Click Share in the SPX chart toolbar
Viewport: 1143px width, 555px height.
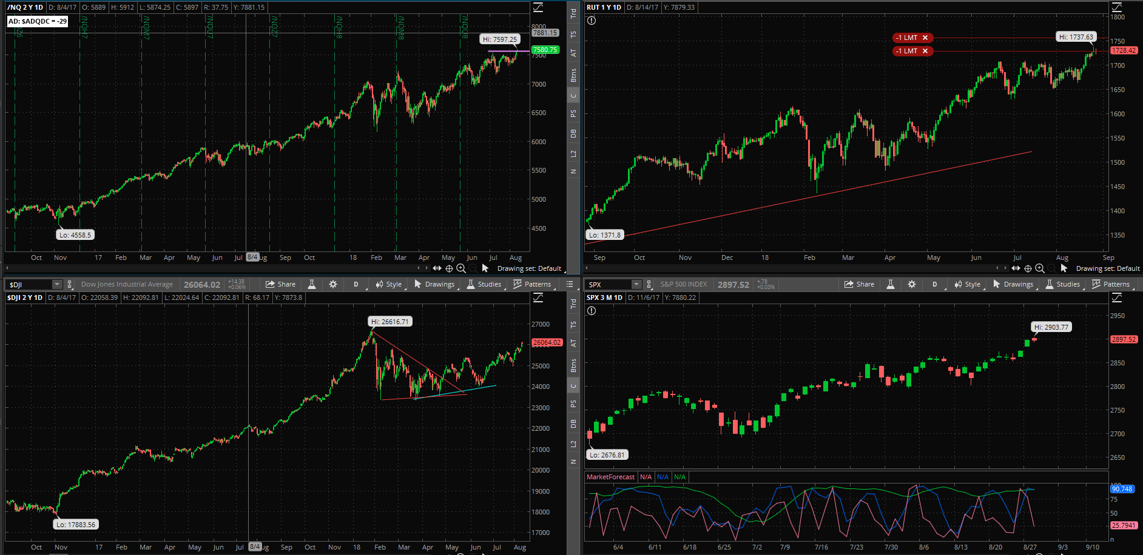[x=860, y=284]
